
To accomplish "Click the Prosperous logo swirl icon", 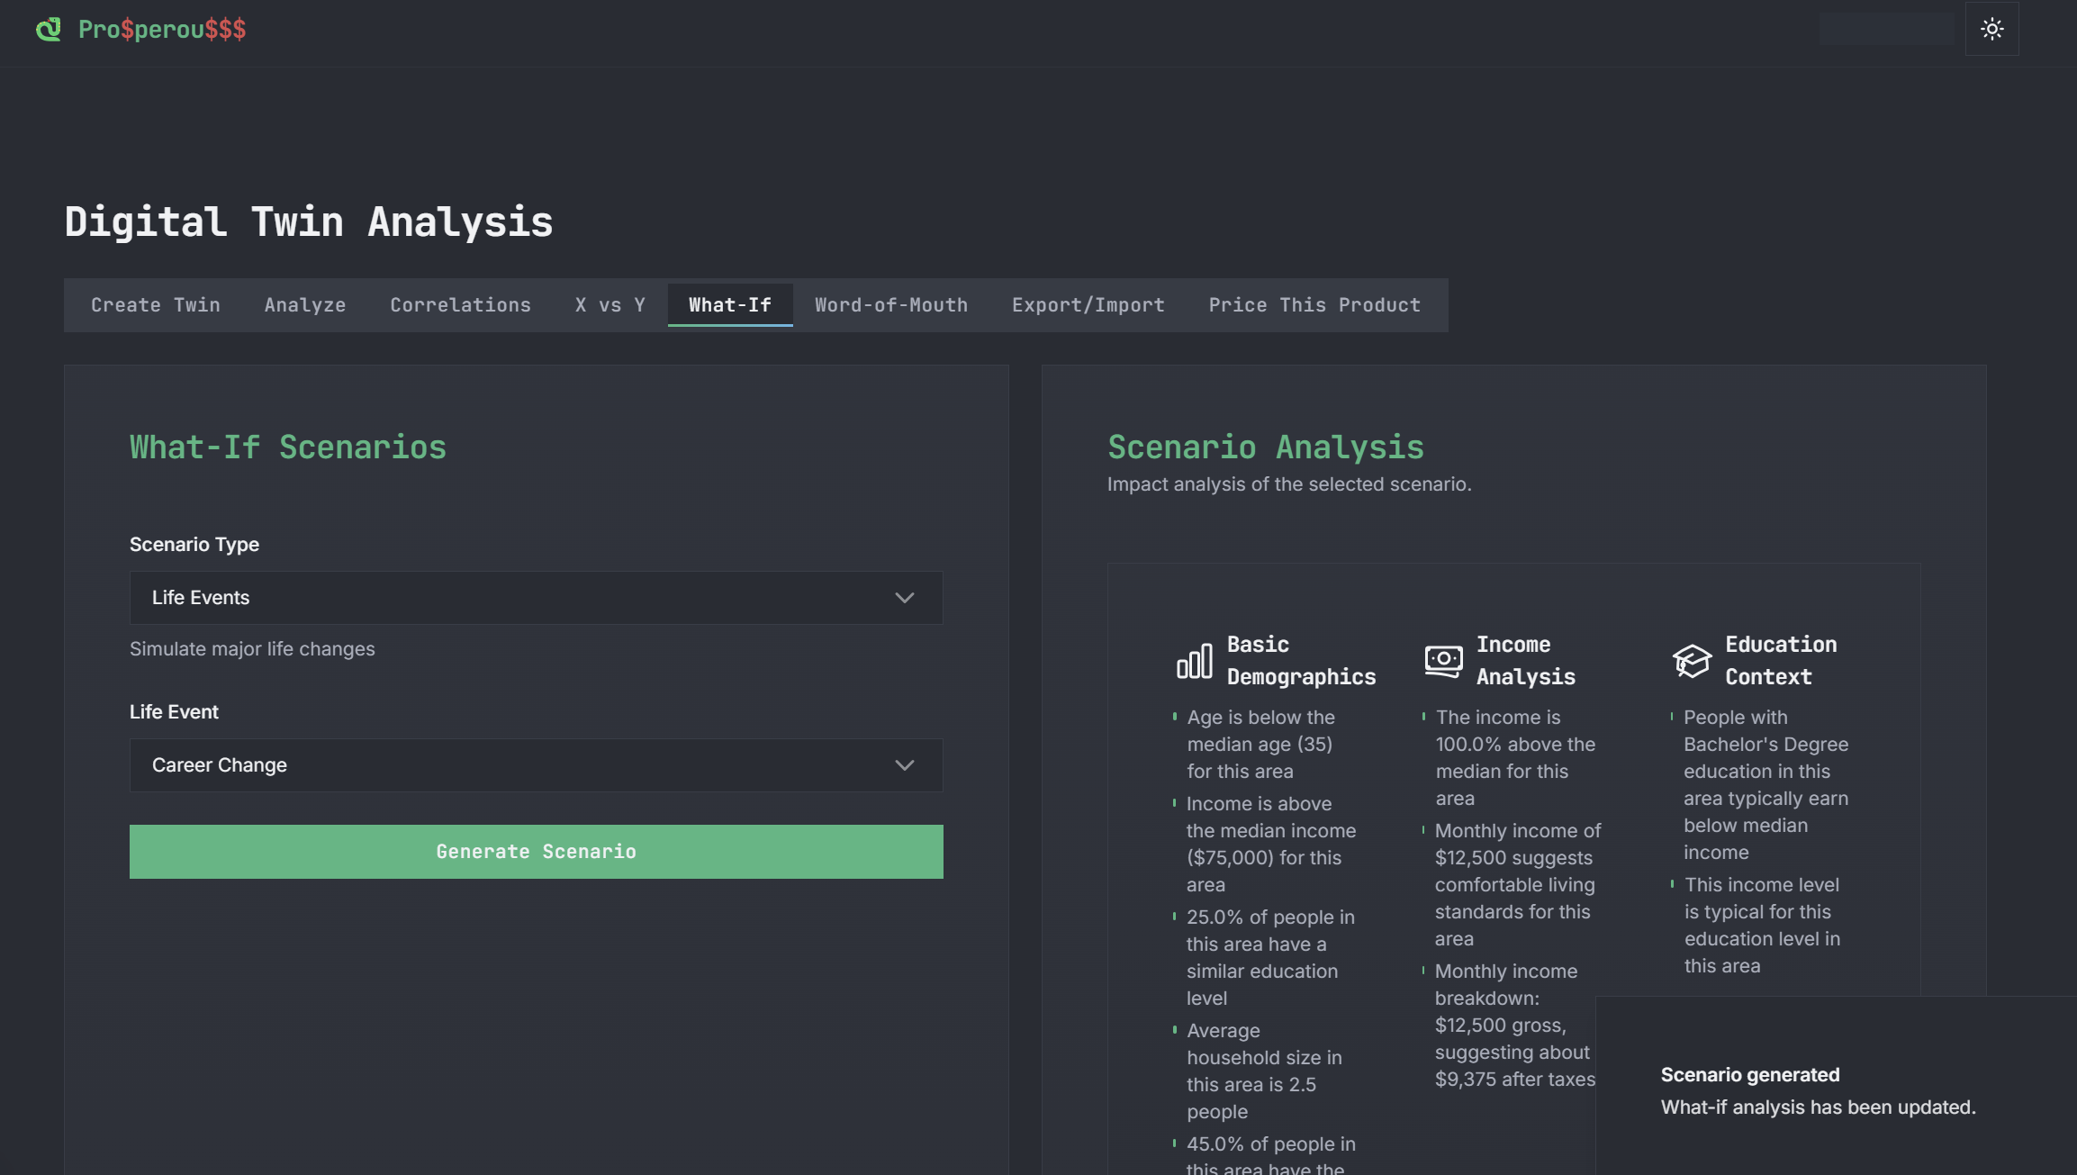I will (49, 29).
